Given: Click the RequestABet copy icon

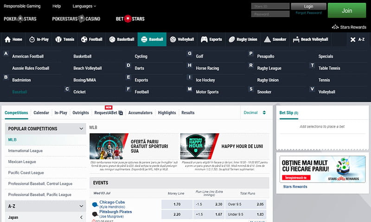Looking at the screenshot, I should click(x=121, y=113).
